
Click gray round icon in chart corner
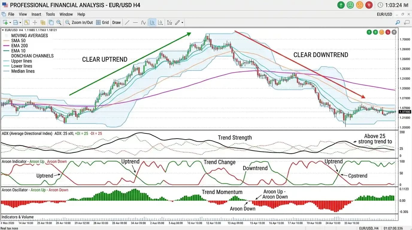click(394, 32)
